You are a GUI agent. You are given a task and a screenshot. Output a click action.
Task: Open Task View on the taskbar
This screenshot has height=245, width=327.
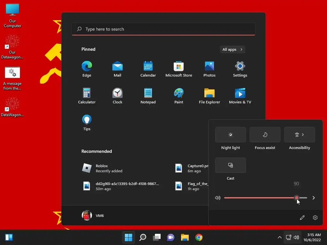(157, 237)
